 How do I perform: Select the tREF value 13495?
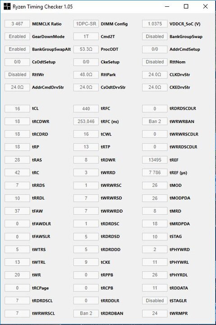[x=155, y=160]
